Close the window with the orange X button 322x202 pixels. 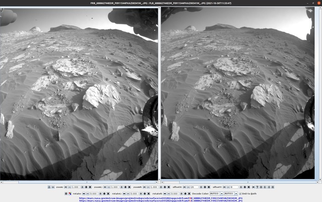319,3
